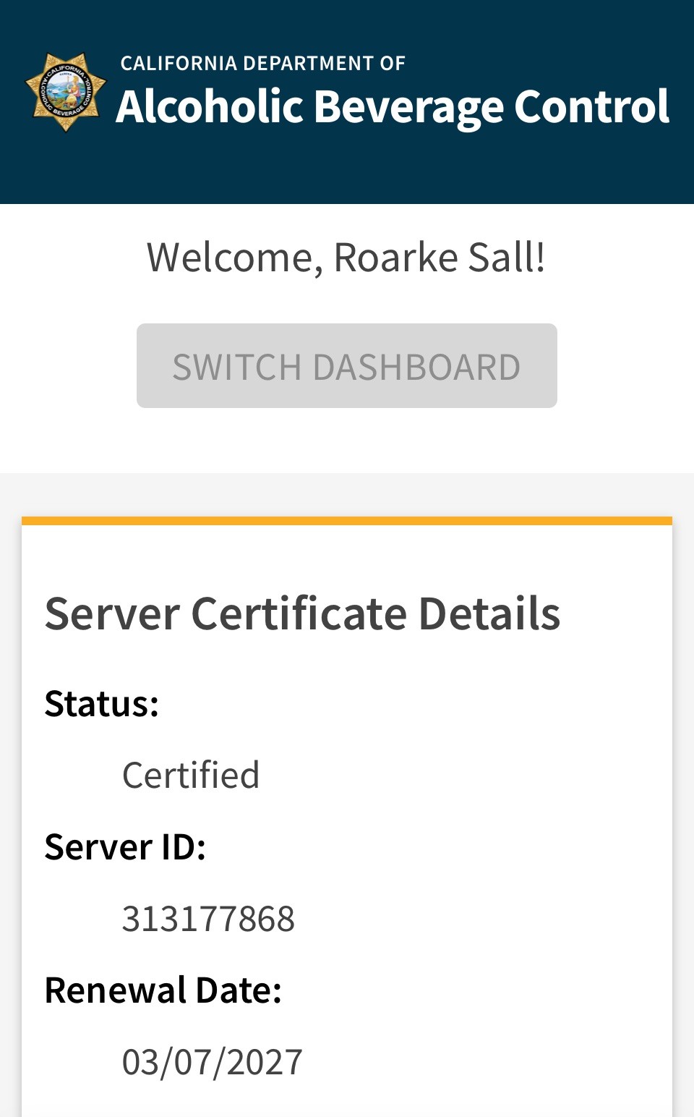Click the orange bar atop the certificate card

point(347,521)
